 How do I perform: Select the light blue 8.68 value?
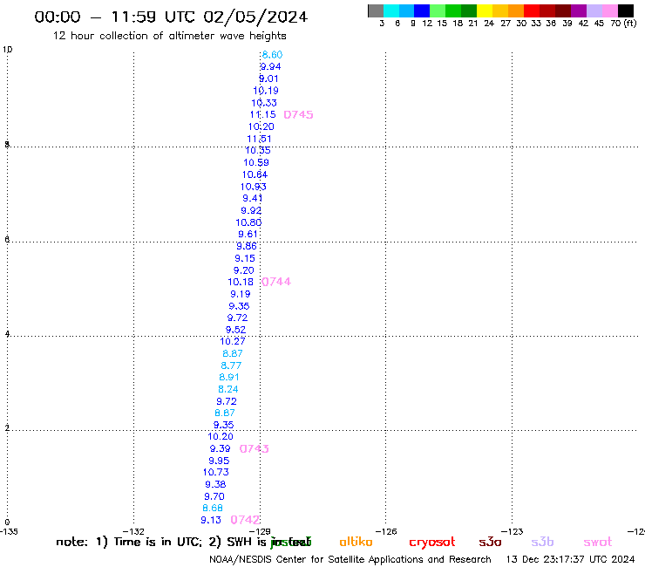[x=213, y=508]
